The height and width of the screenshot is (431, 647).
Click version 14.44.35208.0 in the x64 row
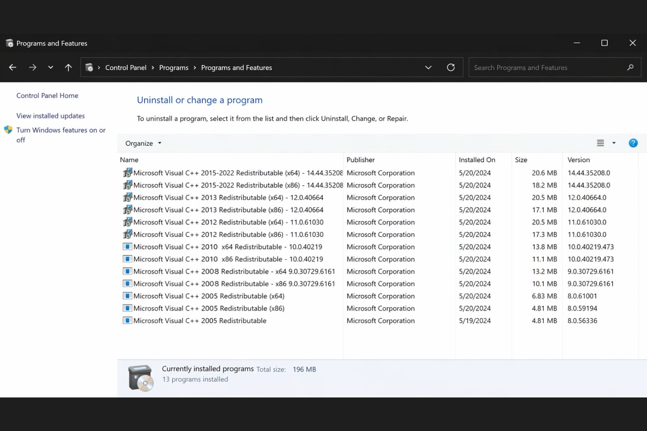589,173
